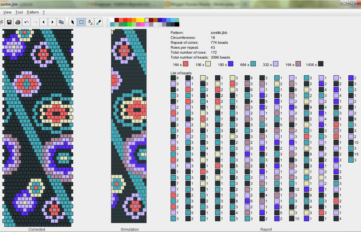Choose the fill bucket tool
361x232 pixels.
coord(90,22)
